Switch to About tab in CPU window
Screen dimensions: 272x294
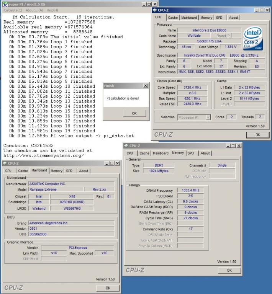(233, 18)
